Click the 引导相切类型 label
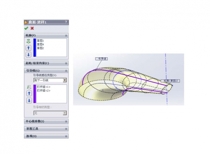This screenshot has width=210, height=154. pyautogui.click(x=42, y=107)
